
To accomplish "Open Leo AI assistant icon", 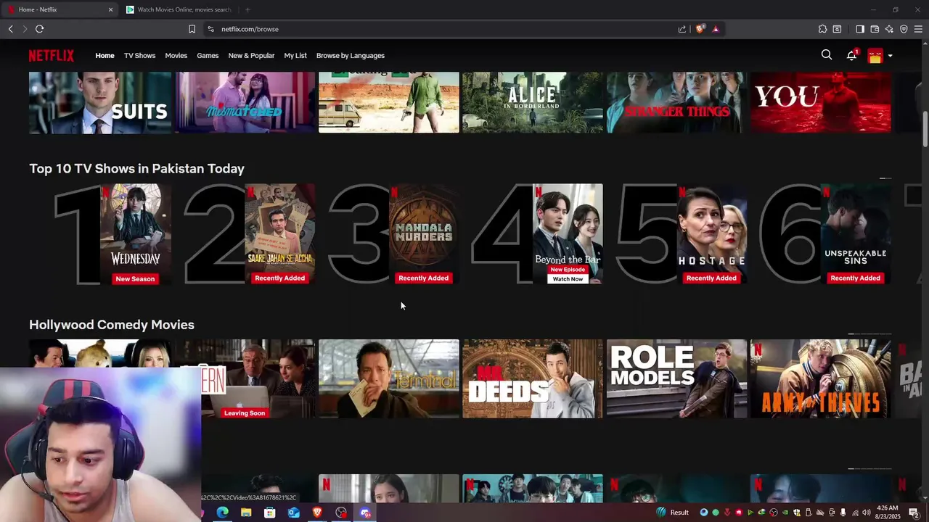I will tap(889, 29).
